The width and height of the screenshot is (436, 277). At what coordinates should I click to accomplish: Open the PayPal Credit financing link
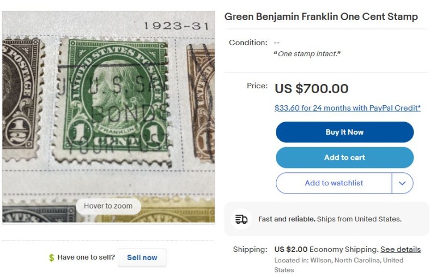(347, 108)
